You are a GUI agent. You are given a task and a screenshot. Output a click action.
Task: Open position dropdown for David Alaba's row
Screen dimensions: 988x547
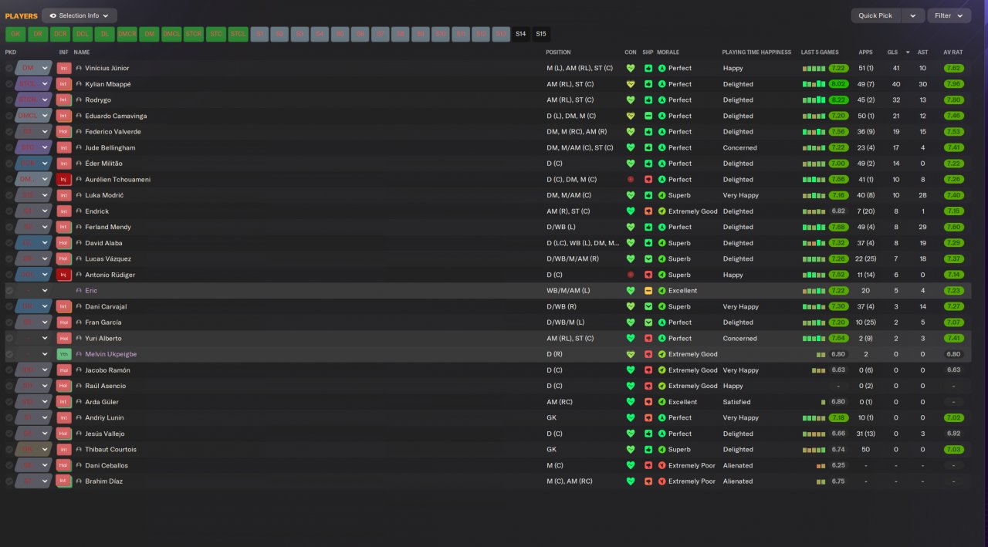(x=46, y=243)
